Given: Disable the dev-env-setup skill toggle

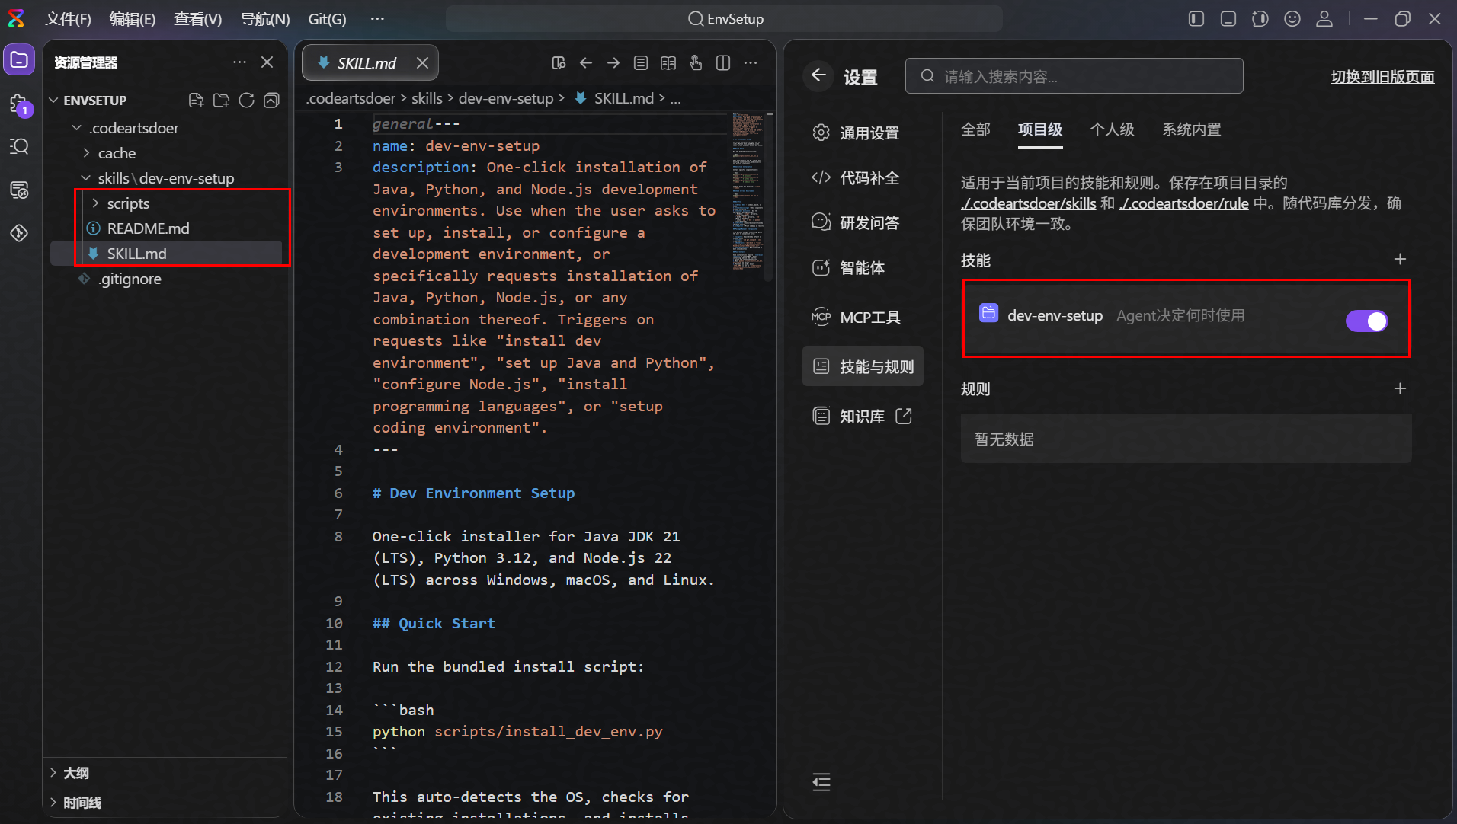Looking at the screenshot, I should tap(1366, 321).
